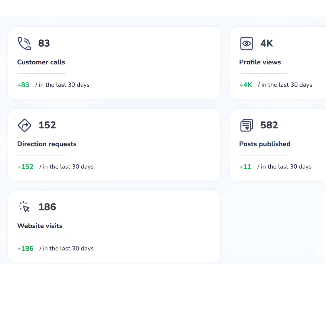Click the green +152 change value
The width and height of the screenshot is (327, 327).
[x=25, y=167]
